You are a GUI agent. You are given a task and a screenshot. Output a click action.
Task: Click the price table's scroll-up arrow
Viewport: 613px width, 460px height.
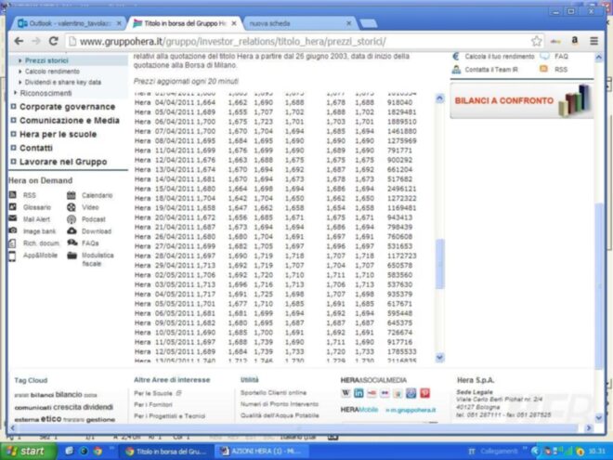coord(440,97)
